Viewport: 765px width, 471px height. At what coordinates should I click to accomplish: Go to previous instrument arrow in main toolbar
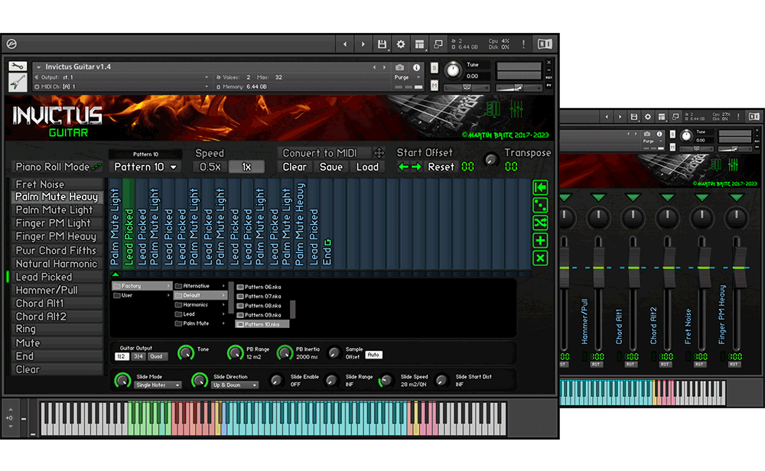(x=345, y=44)
